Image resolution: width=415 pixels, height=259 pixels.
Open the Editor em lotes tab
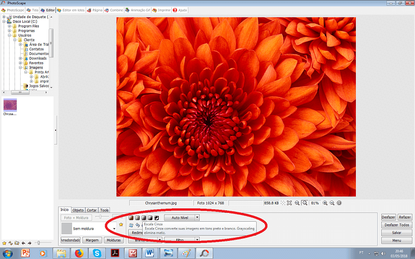72,10
